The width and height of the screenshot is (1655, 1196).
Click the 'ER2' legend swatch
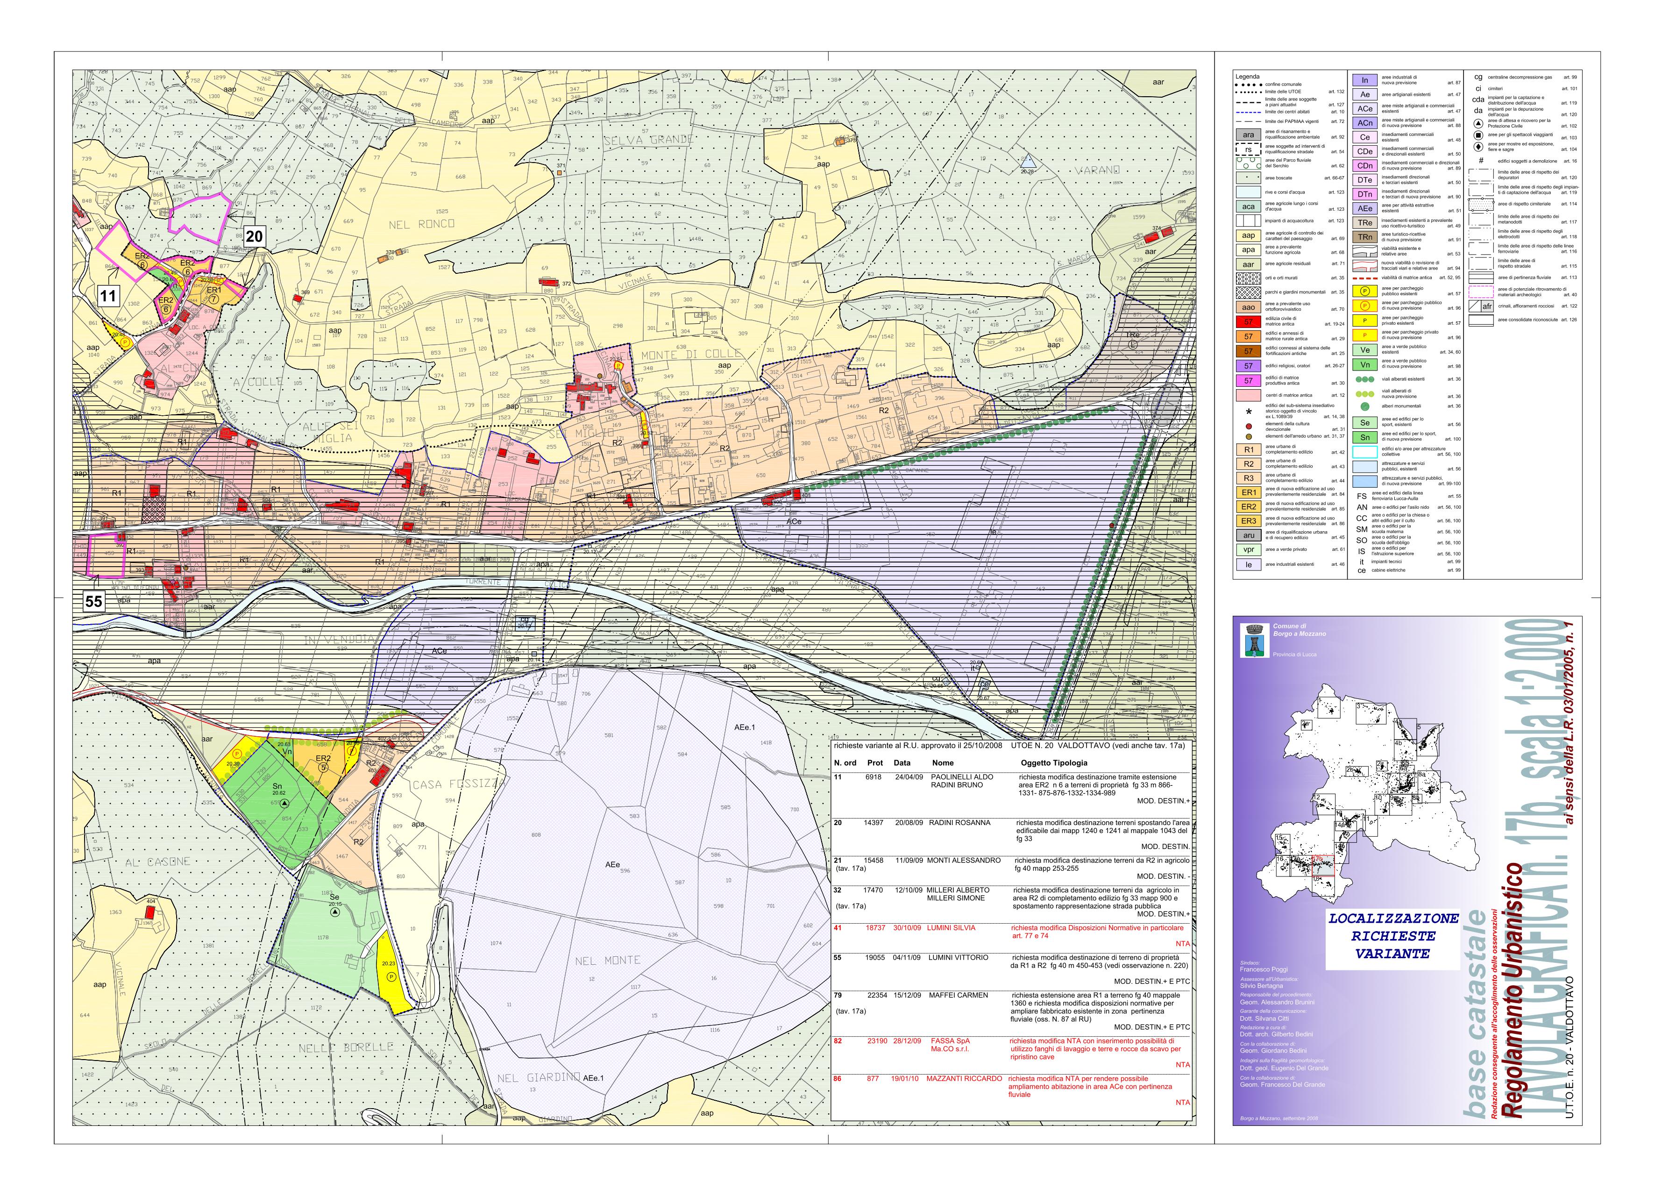[x=1249, y=507]
